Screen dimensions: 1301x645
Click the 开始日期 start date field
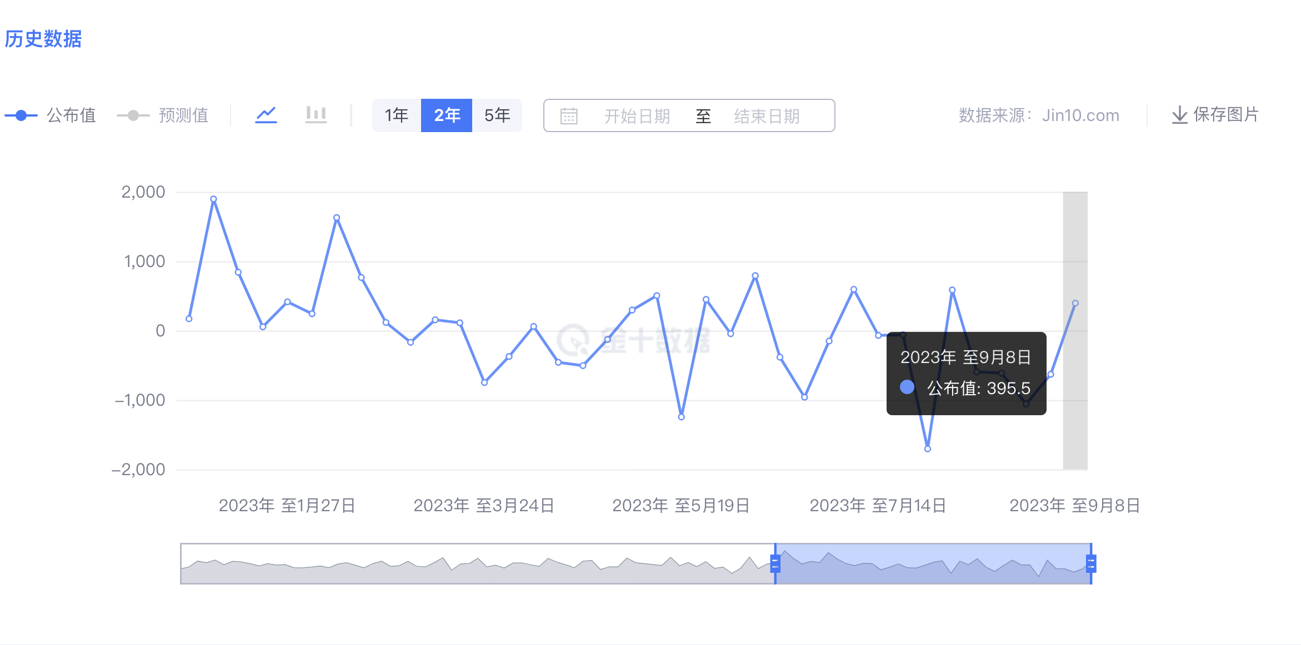click(637, 116)
